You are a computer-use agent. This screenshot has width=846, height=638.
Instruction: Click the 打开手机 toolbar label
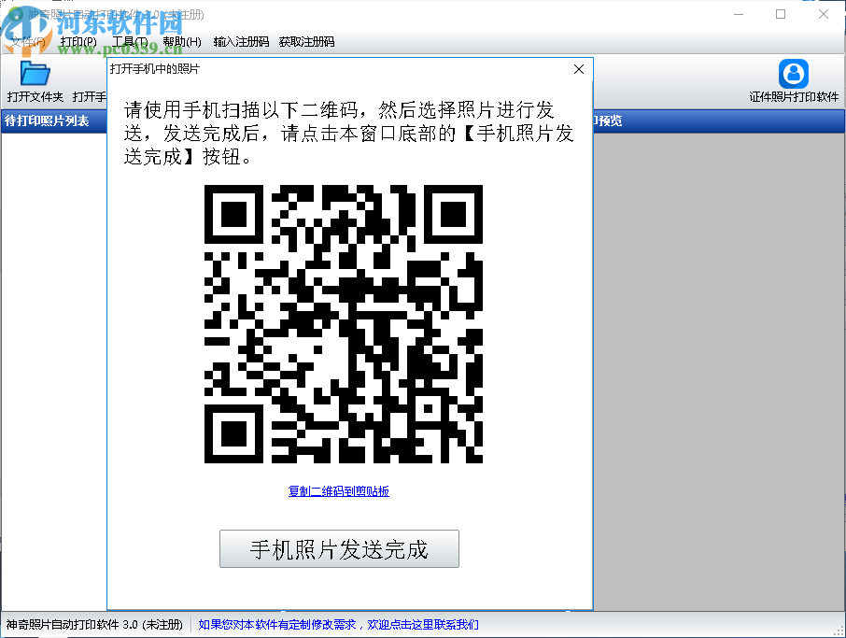[90, 96]
